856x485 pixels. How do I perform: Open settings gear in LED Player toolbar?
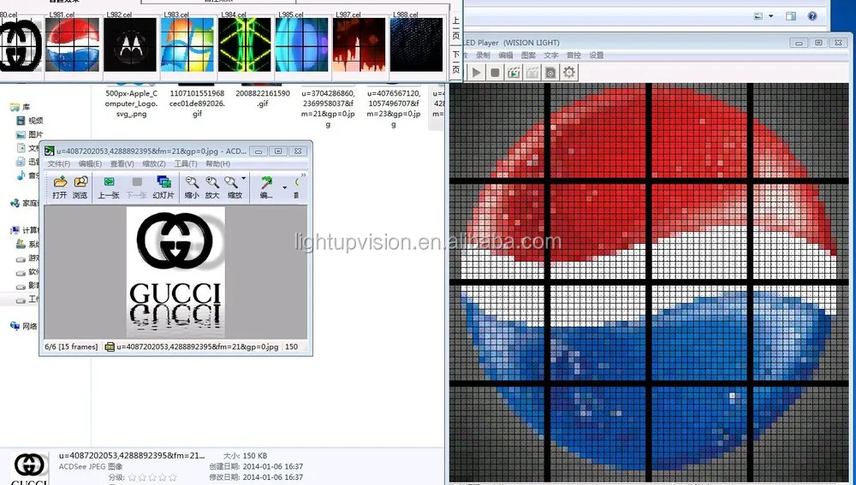[x=569, y=72]
